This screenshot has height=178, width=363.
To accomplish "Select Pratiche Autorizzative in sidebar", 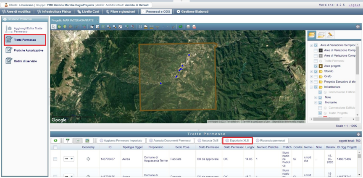I will [29, 50].
